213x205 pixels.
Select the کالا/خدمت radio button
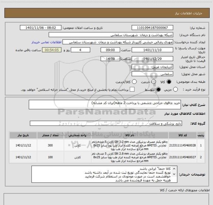(x=134, y=82)
